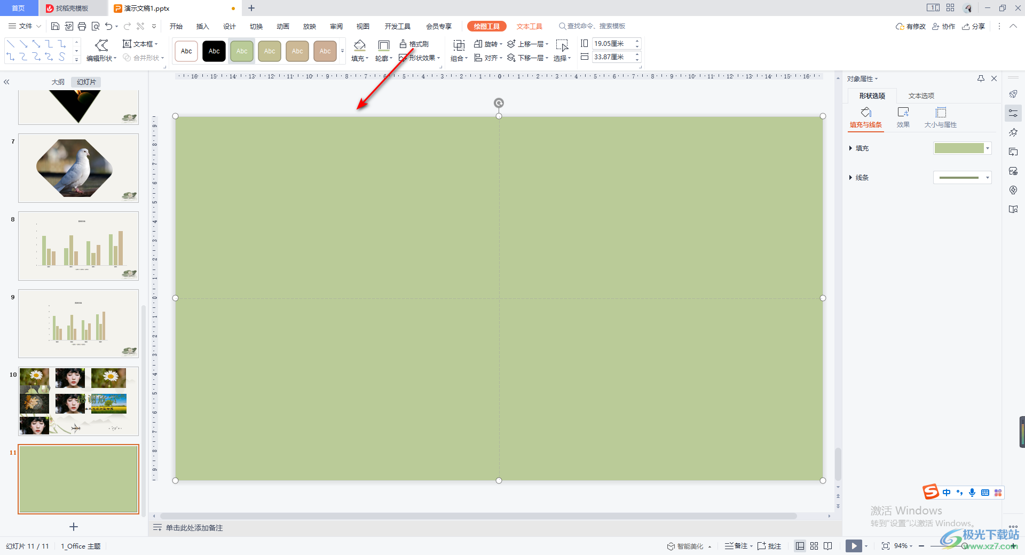The image size is (1025, 555).
Task: Click the Redo arrow icon
Action: [x=127, y=26]
